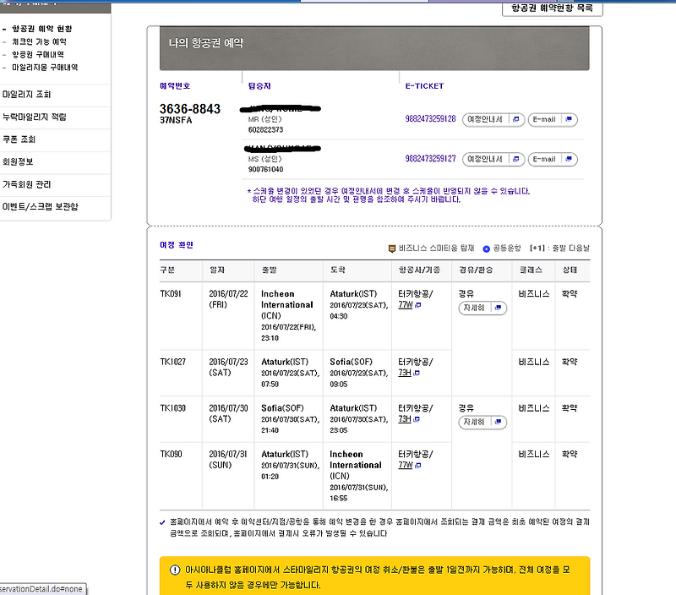Click mail icon in E-mail button of ticket 9882473259127

click(x=569, y=159)
